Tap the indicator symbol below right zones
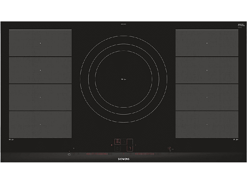 [x=235, y=139]
